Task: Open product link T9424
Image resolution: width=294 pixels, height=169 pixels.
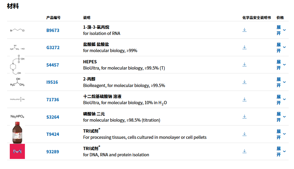Action: pos(53,134)
